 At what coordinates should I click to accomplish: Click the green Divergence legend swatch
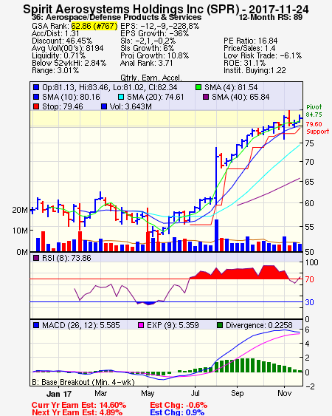pyautogui.click(x=220, y=325)
